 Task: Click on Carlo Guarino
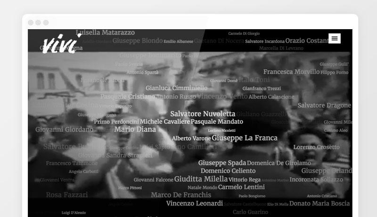[250, 212]
